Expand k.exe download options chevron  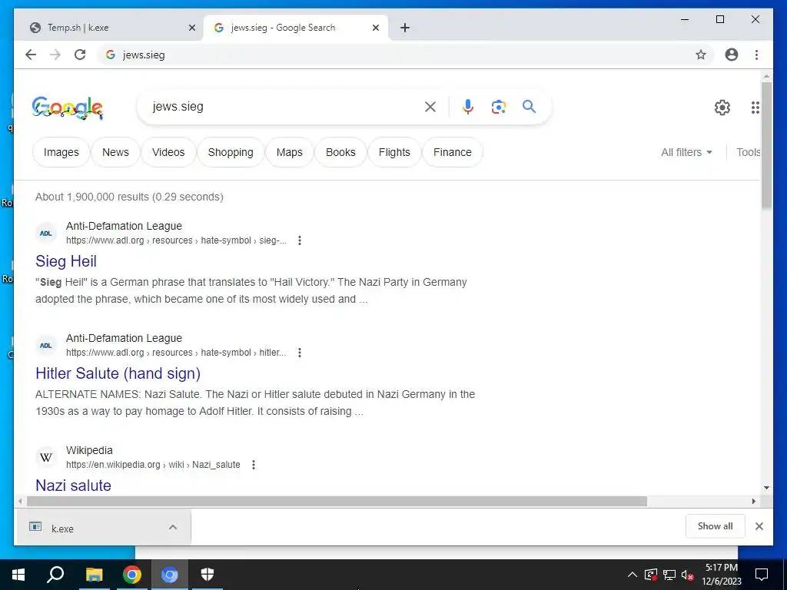(x=173, y=527)
